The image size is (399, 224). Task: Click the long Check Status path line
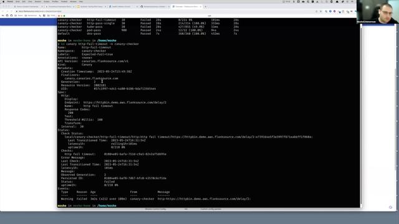pos(188,137)
